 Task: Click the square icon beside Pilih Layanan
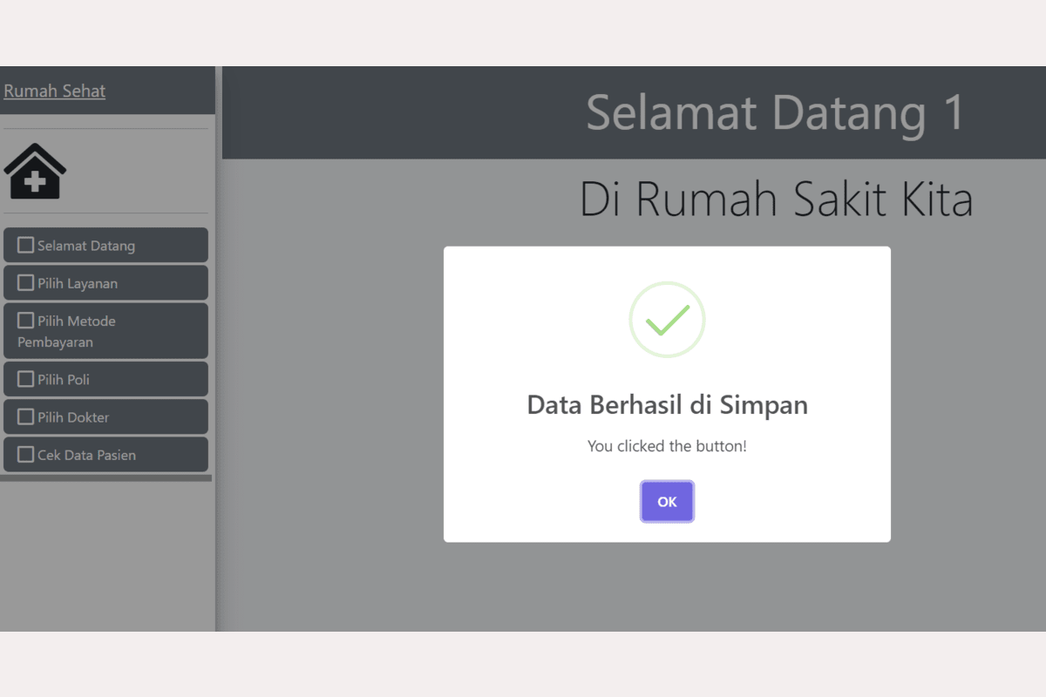(26, 282)
